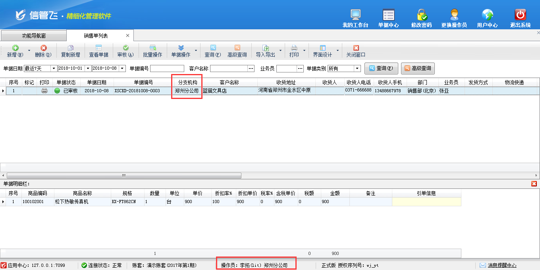Click the horizontal scrollbar under sales list

tap(124, 175)
